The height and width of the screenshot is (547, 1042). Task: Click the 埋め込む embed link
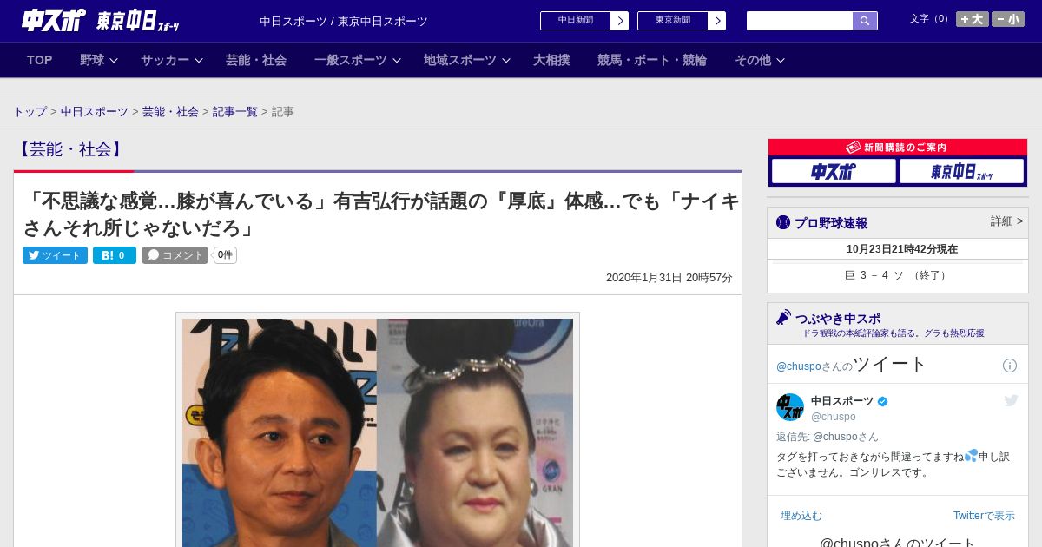pyautogui.click(x=801, y=516)
